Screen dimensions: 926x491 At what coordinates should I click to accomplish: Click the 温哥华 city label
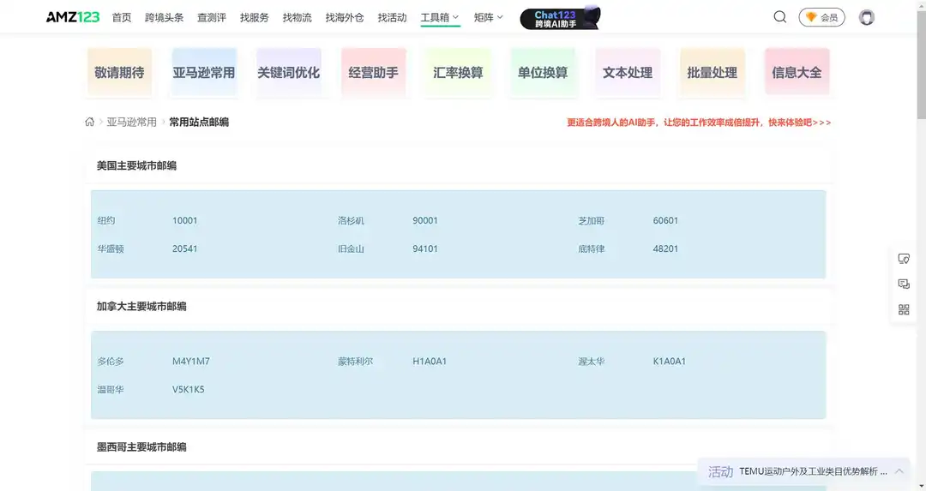(x=111, y=390)
